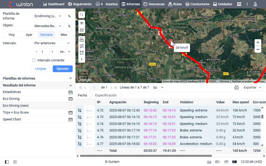Select the Hoy interval option
The height and width of the screenshot is (166, 266).
[12, 35]
